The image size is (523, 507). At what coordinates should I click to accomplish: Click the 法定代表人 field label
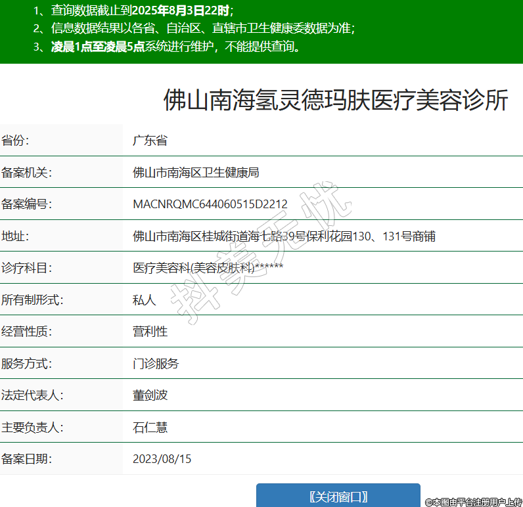click(x=32, y=395)
